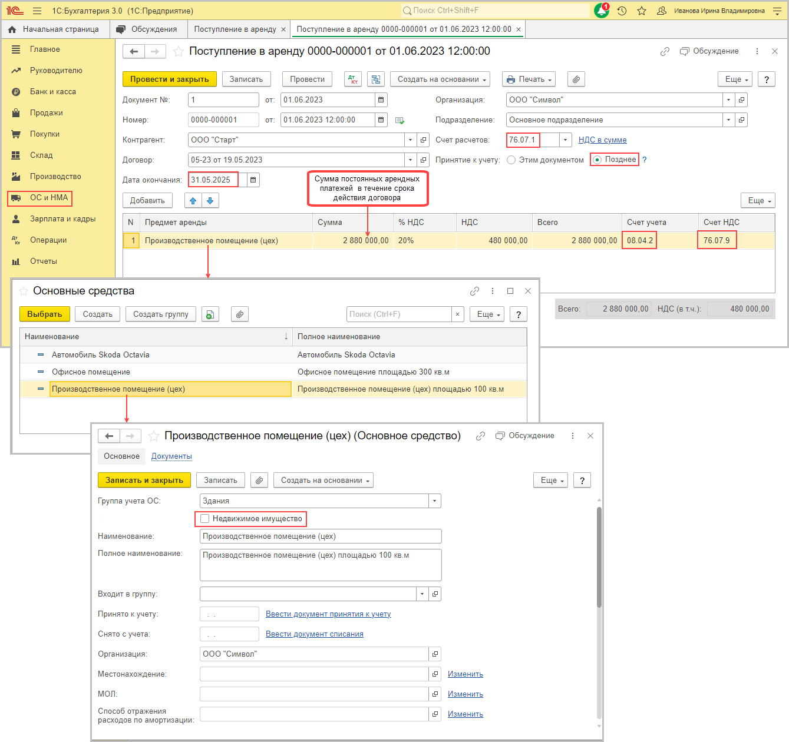Click Наименование field in asset card
This screenshot has width=789, height=742.
pyautogui.click(x=321, y=536)
